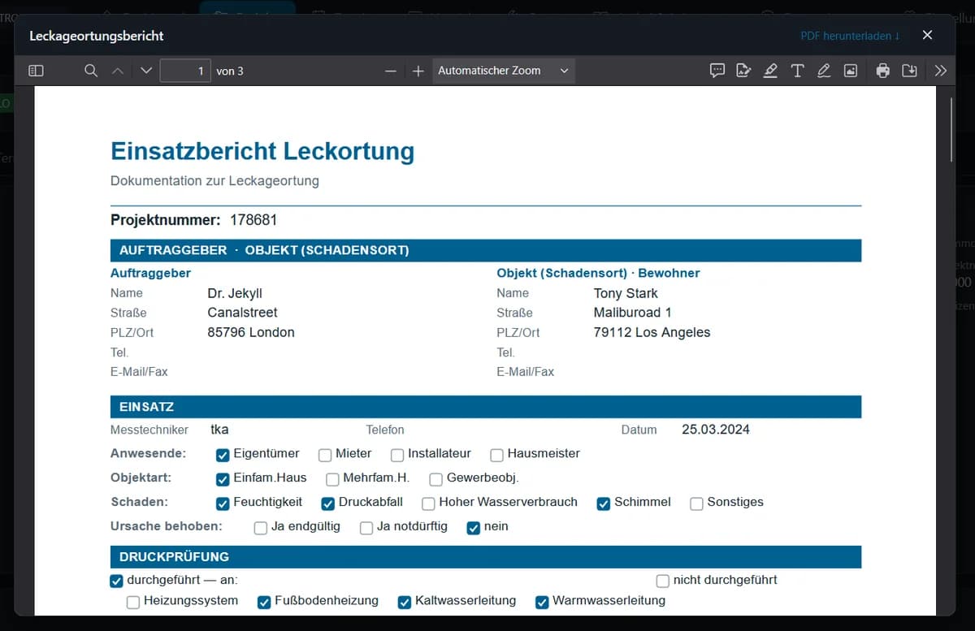
Task: Uncheck the Fußbodenheizung checkbox
Action: tap(264, 602)
